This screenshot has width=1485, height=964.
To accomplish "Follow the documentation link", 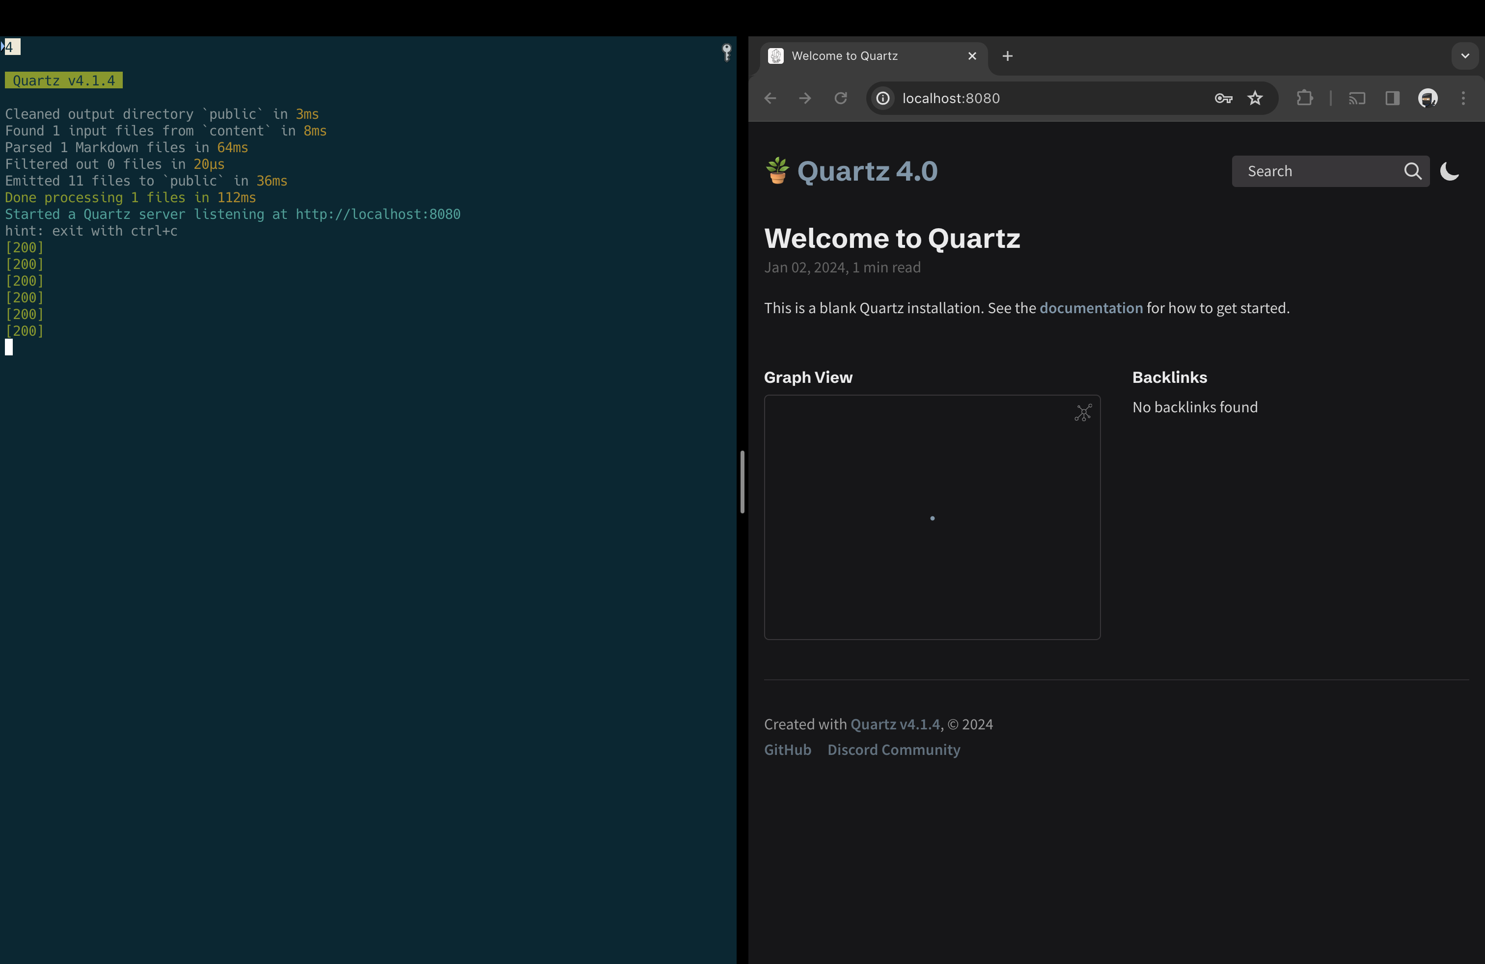I will pos(1091,308).
